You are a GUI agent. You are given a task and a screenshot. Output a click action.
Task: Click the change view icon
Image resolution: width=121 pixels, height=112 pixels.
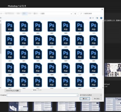click(90, 18)
